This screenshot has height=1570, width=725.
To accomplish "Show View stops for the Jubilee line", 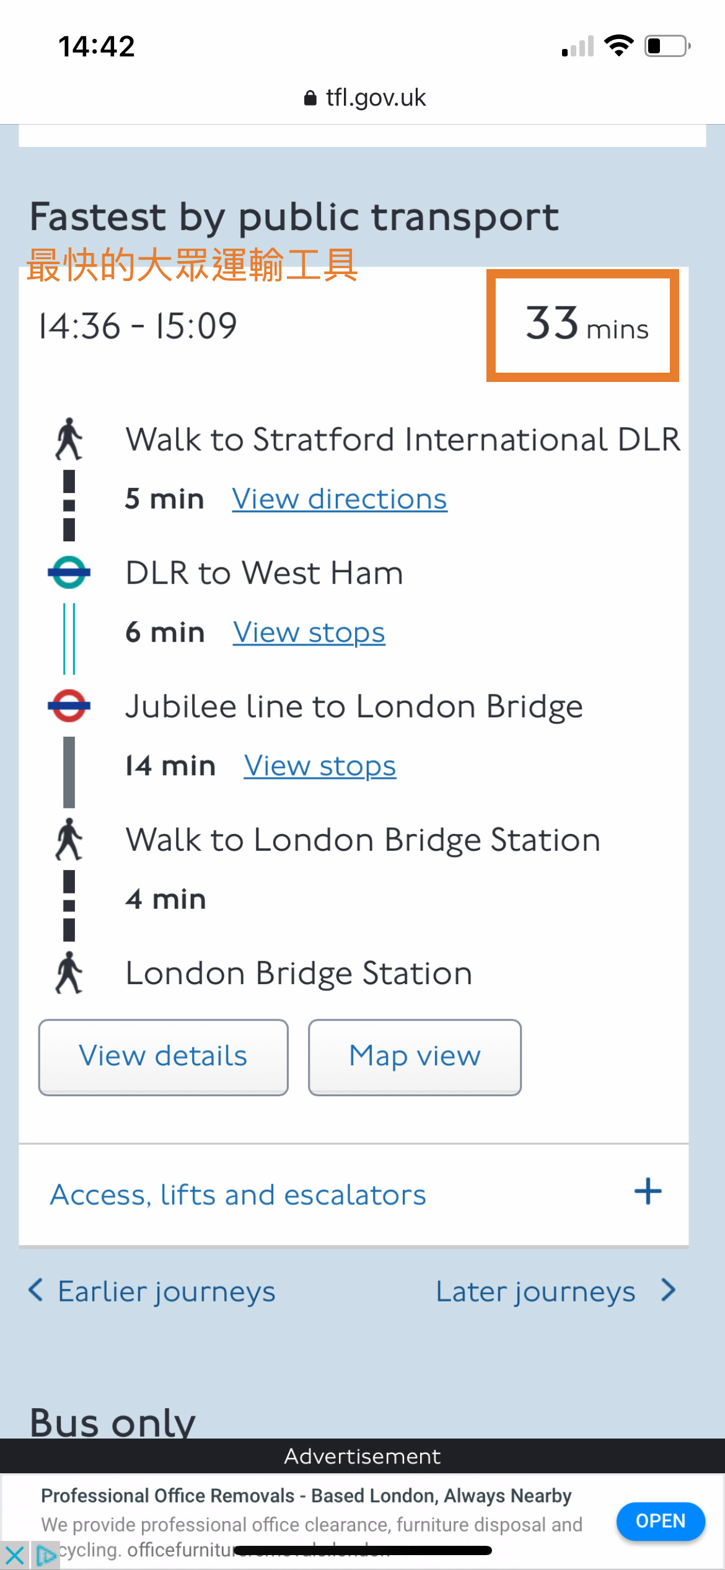I will (320, 766).
